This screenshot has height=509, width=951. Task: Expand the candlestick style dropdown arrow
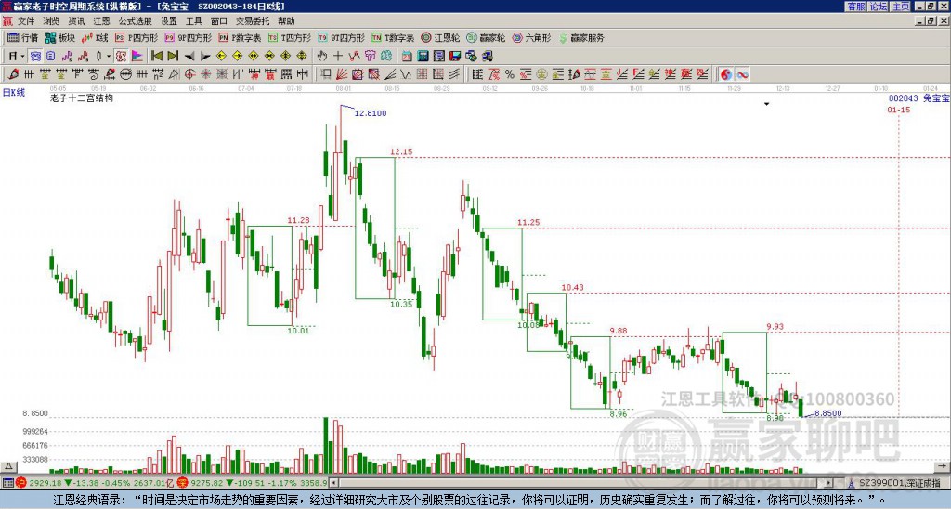coord(109,57)
